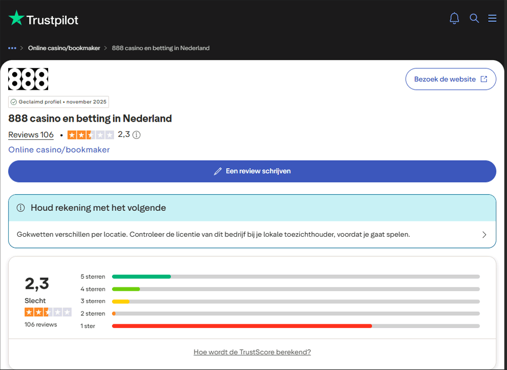Click the claimed-profile checkmark icon
Viewport: 507px width, 370px height.
14,102
